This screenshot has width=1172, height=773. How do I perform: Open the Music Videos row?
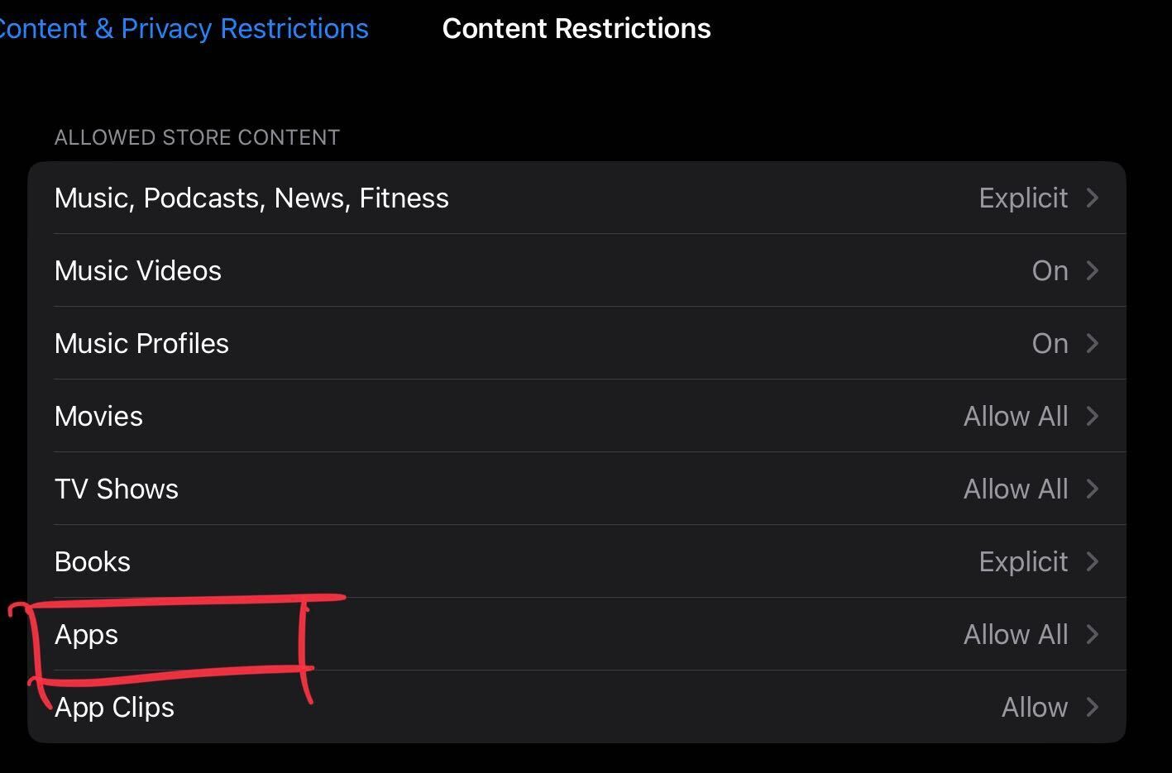point(576,270)
